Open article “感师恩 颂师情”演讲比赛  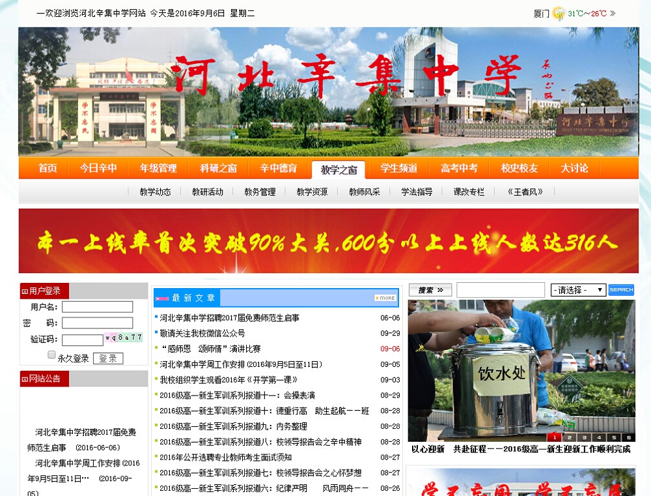pyautogui.click(x=210, y=349)
